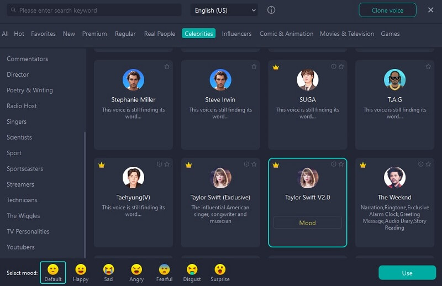This screenshot has height=286, width=442.
Task: Favorite Taylor Swift V2.0 star
Action: point(341,164)
